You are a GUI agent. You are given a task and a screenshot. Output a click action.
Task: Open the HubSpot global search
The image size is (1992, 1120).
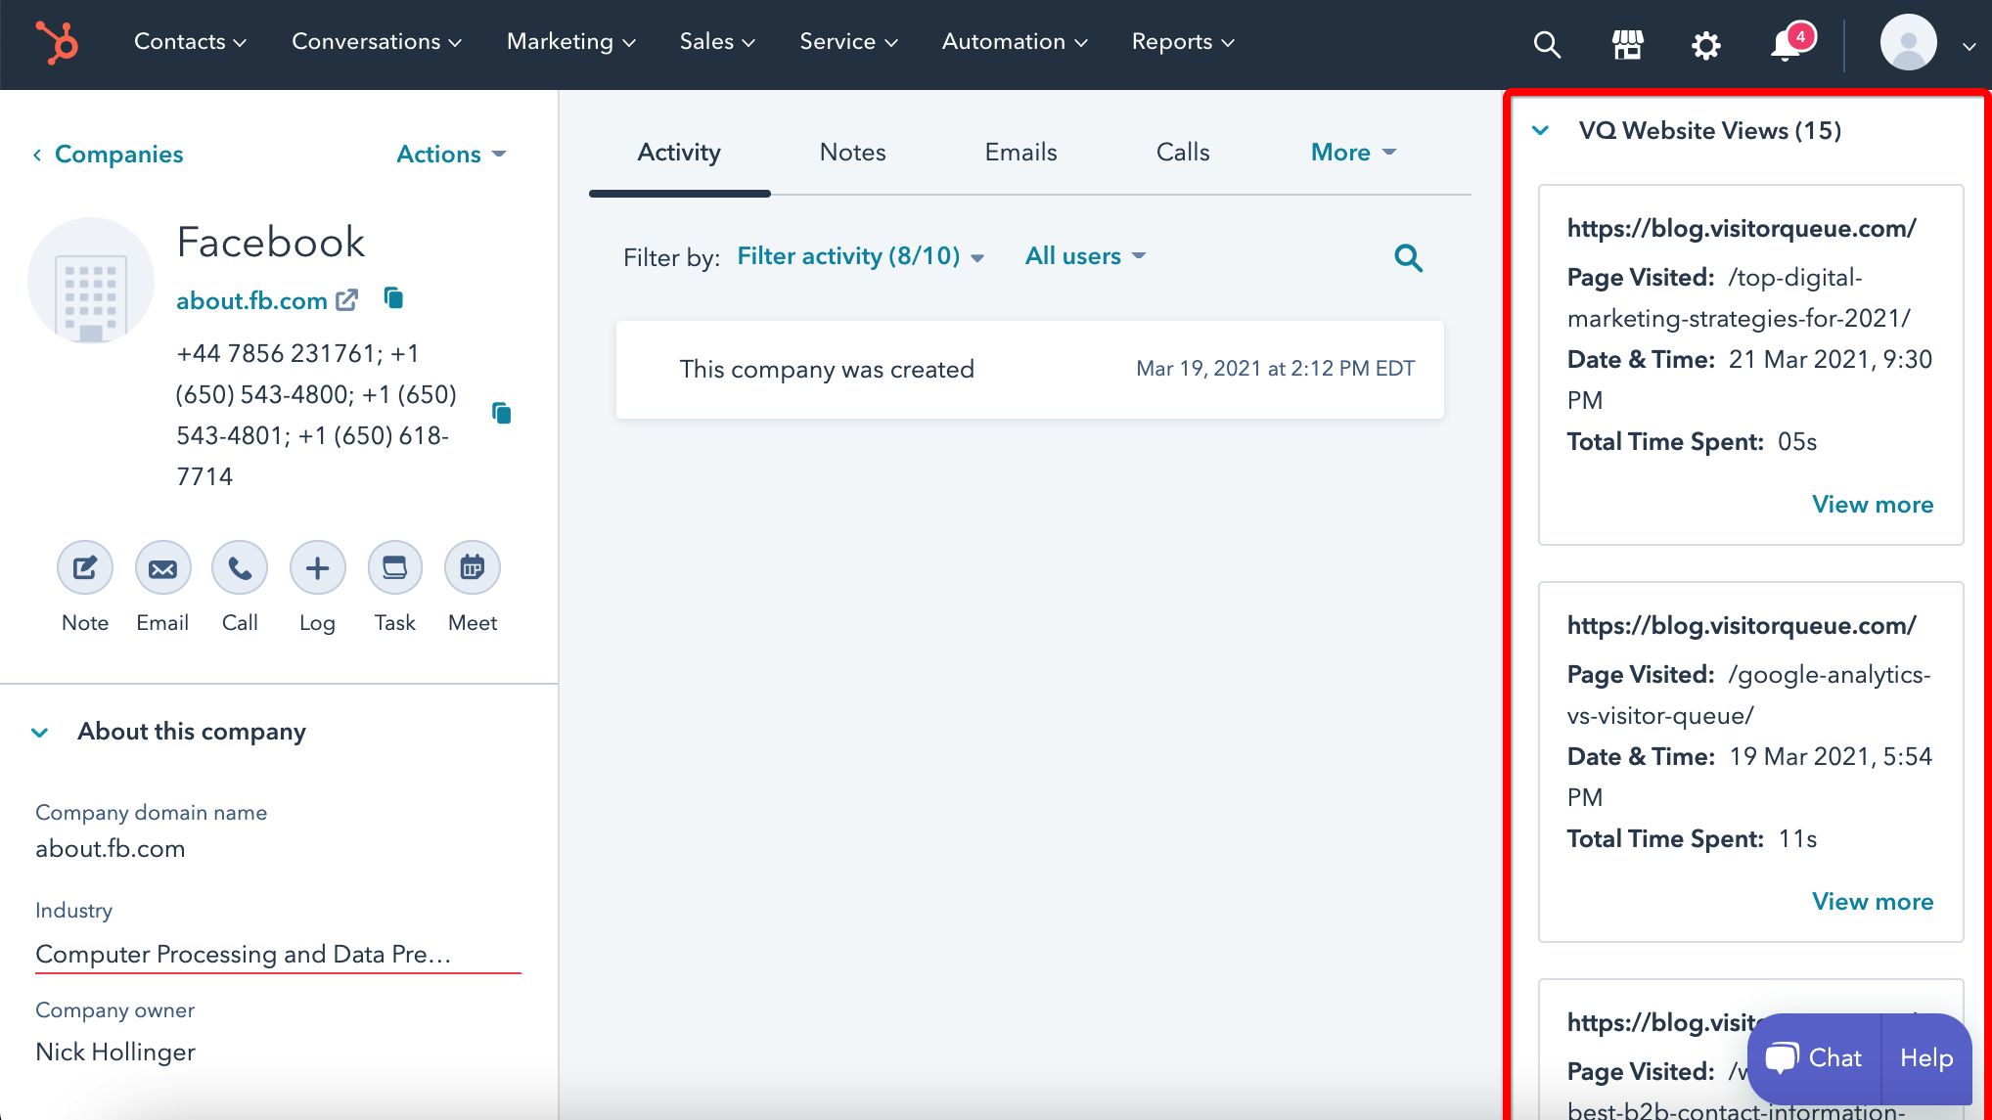(1546, 44)
